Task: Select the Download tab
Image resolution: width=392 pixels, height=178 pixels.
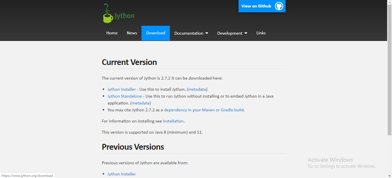Action: pos(156,33)
